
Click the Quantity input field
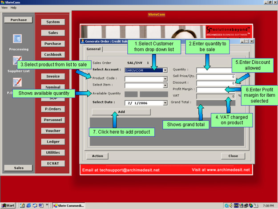click(214, 70)
